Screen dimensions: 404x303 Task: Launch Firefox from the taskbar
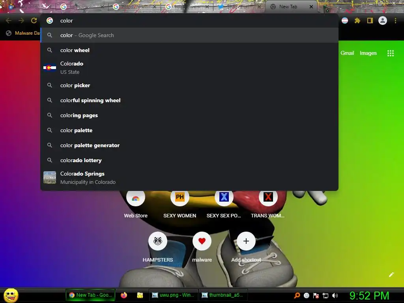[124, 295]
